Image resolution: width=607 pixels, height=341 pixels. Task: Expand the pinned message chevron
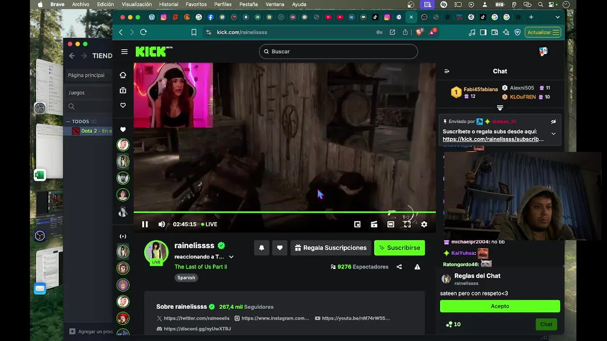(x=553, y=134)
